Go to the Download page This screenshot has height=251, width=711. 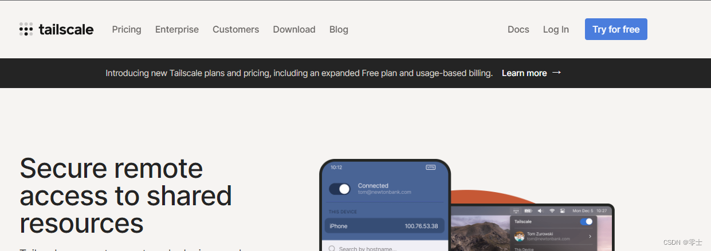[294, 29]
